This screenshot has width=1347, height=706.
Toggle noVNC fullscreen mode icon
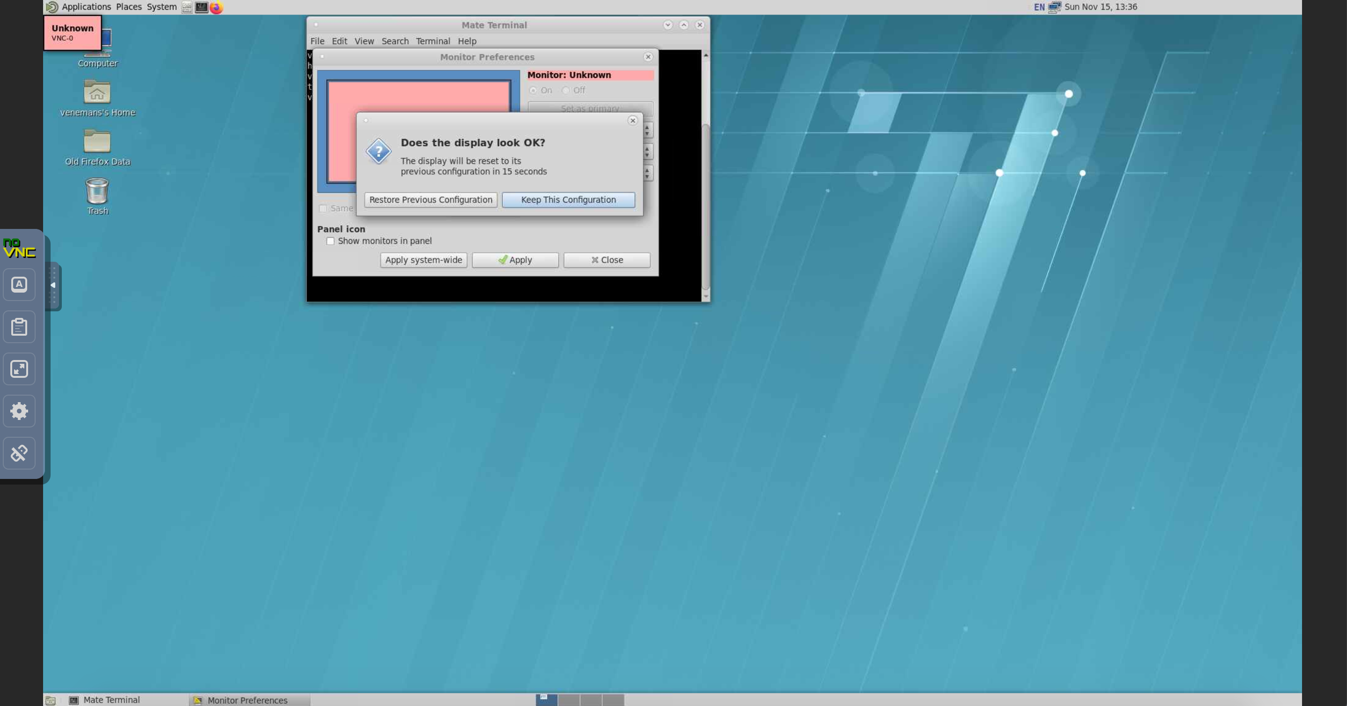(x=19, y=369)
